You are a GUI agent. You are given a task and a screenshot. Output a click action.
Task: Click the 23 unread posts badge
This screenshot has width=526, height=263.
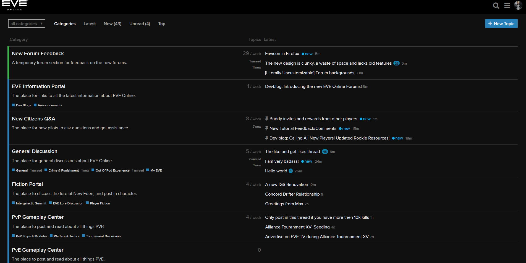(396, 63)
